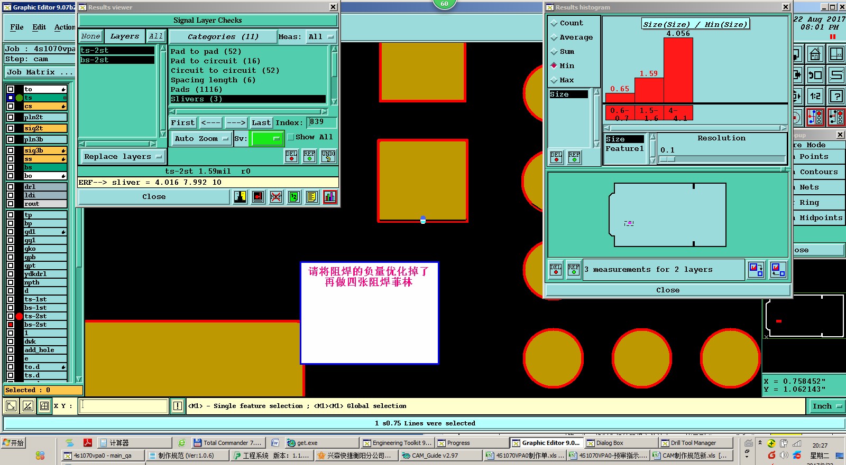Screen dimensions: 846x465
Task: Toggle visibility box for layer bs-2st
Action: (x=10, y=325)
